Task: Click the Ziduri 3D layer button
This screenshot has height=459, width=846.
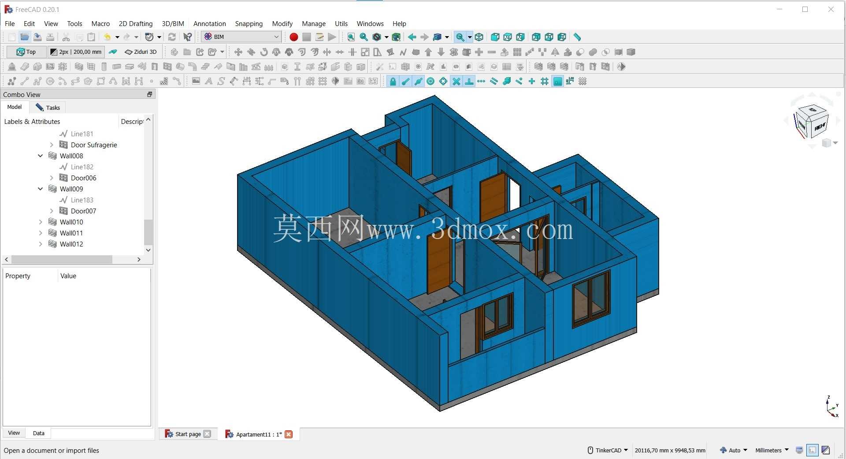Action: click(x=141, y=52)
